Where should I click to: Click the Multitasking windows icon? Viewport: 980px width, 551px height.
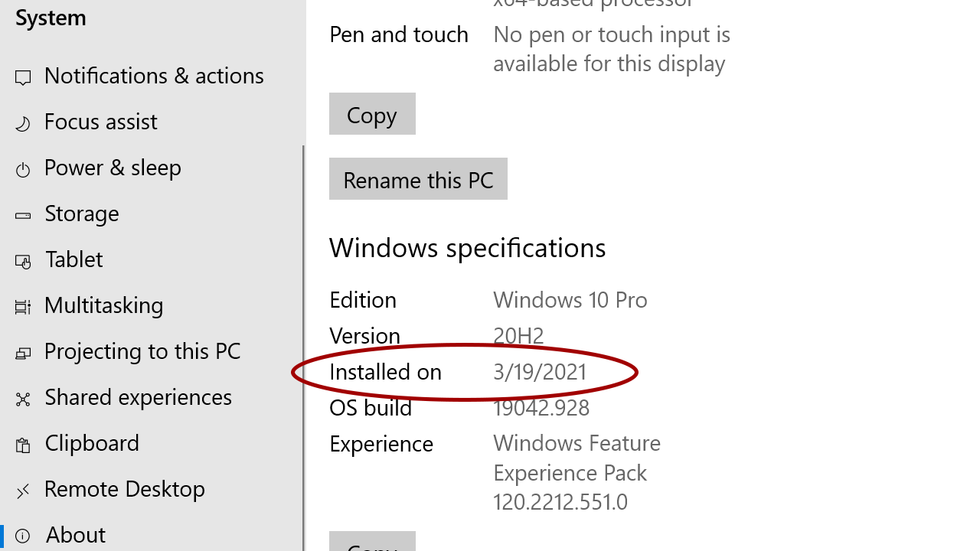click(x=22, y=305)
